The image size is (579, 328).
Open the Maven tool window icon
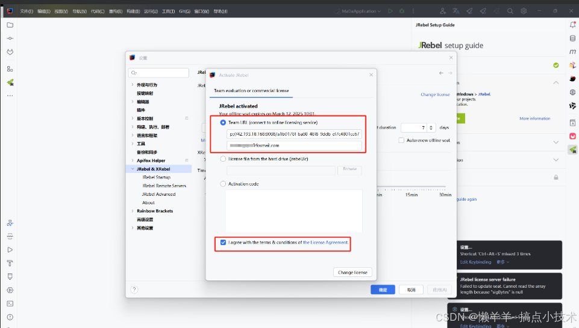pyautogui.click(x=572, y=52)
